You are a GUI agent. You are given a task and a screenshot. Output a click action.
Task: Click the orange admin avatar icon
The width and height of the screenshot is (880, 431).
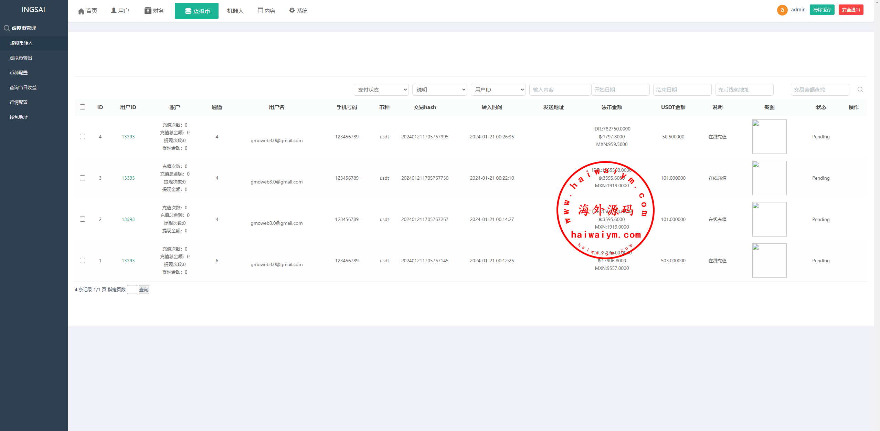(782, 10)
